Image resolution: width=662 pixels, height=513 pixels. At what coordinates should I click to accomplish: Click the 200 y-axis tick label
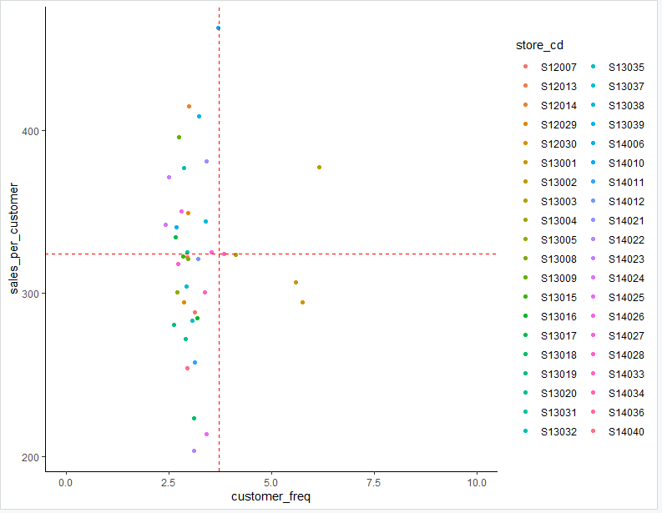(x=30, y=457)
